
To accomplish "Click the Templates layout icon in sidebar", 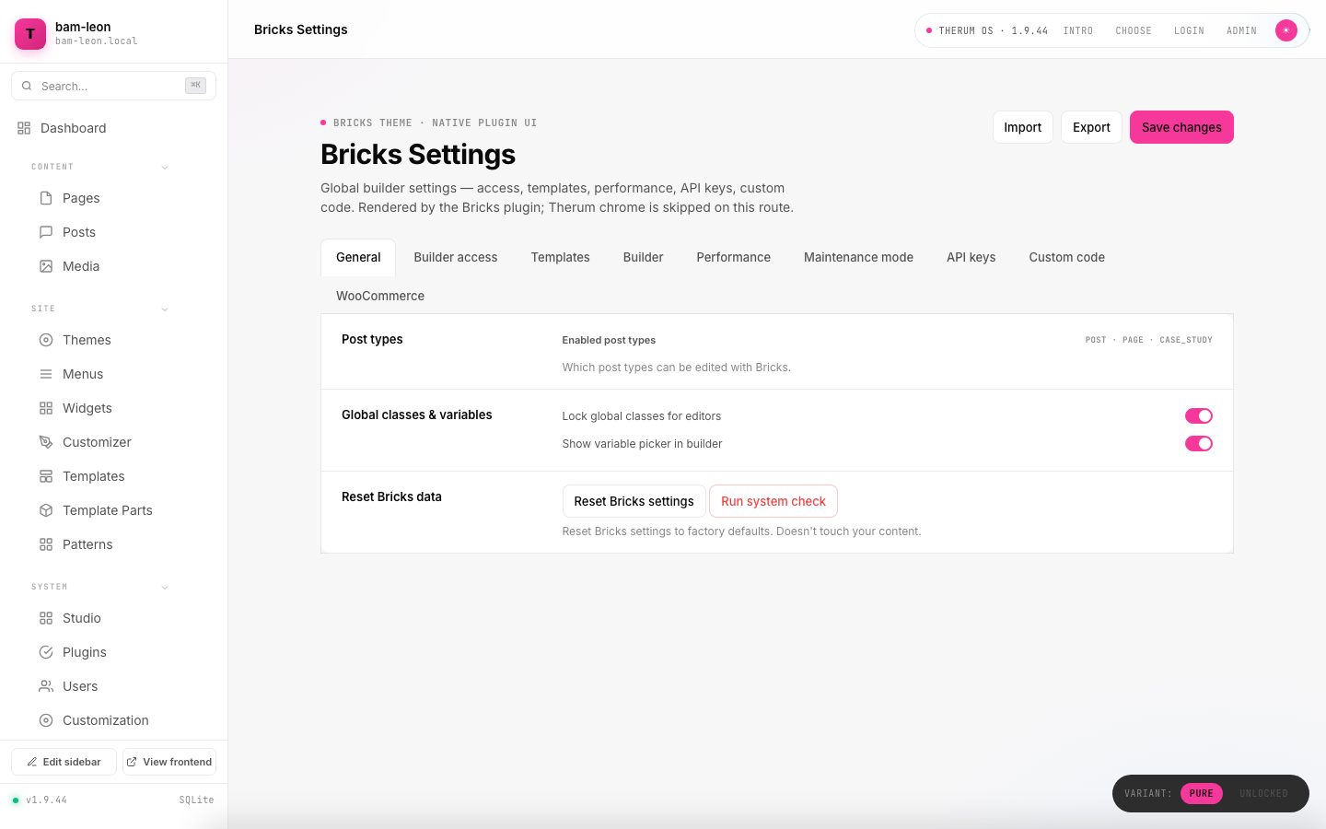I will [46, 476].
